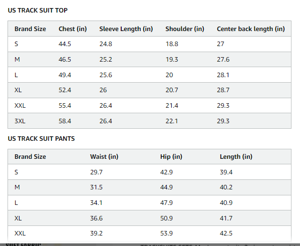Viewport: 300px width, 246px height.
Task: Click the Brand Size header in top table
Action: coord(30,29)
